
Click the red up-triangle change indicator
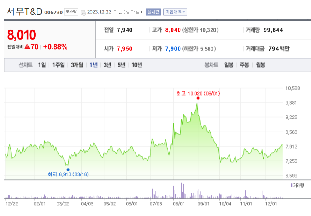coord(27,47)
